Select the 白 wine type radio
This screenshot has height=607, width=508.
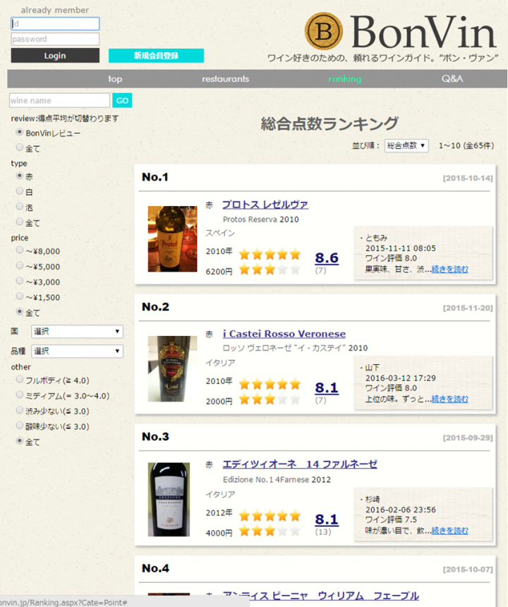(x=19, y=191)
